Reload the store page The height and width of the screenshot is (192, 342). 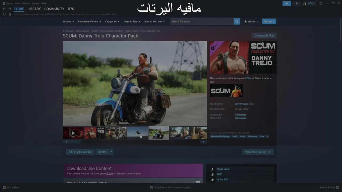click(x=4, y=14)
